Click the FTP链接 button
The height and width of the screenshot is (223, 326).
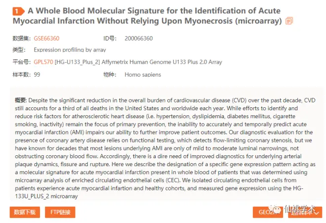60,212
